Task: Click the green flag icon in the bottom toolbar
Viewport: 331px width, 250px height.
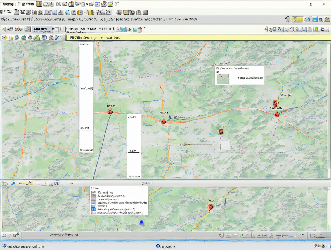Action: (242, 235)
